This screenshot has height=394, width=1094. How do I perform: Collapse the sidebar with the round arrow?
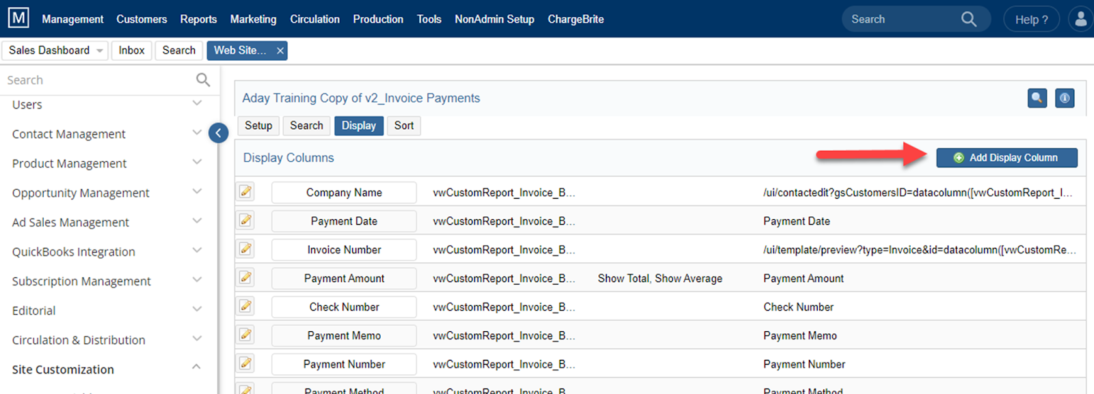tap(218, 132)
